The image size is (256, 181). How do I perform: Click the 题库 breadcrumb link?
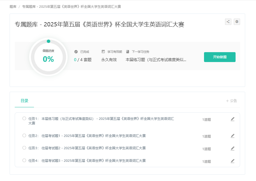pos(13,6)
